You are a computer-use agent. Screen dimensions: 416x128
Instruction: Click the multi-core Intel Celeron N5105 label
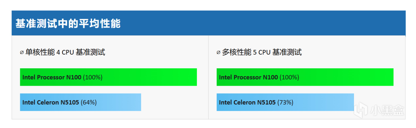click(247, 103)
